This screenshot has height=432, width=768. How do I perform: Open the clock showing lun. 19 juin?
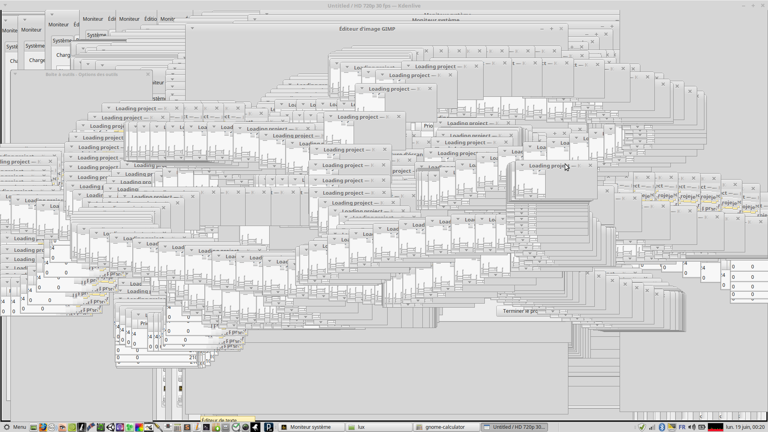click(745, 427)
